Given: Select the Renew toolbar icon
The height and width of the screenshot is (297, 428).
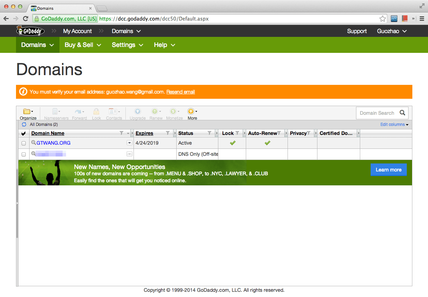Looking at the screenshot, I should pos(155,111).
